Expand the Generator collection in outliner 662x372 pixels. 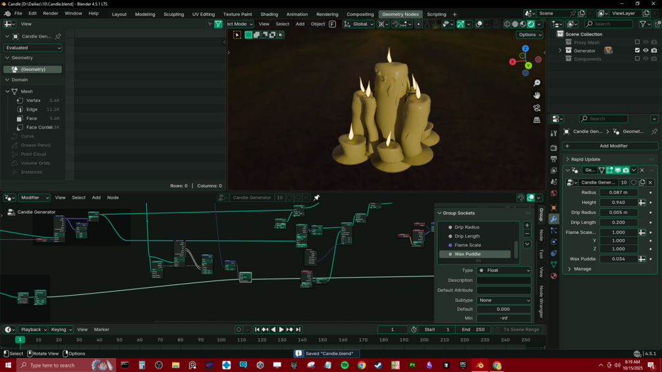tap(561, 51)
